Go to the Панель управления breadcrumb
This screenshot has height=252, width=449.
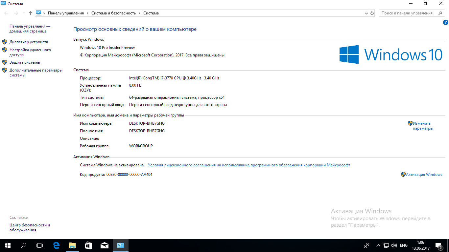[x=66, y=13]
